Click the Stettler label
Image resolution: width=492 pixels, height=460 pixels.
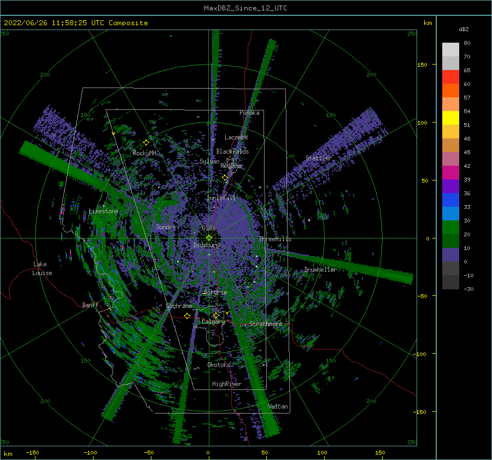click(319, 158)
